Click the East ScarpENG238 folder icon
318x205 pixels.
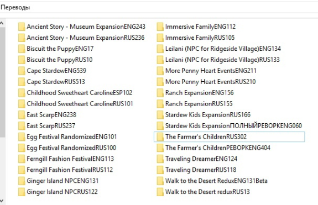pyautogui.click(x=22, y=115)
